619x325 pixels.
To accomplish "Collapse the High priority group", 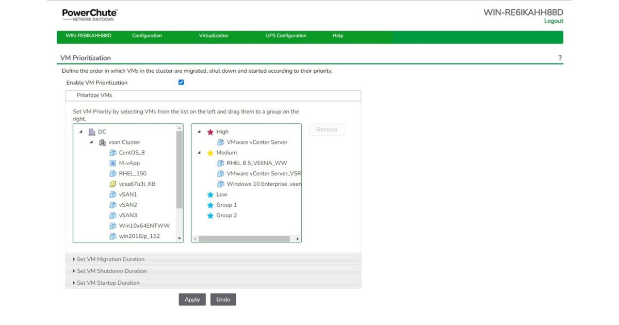I will point(200,132).
